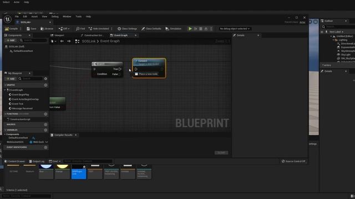Click the My Blueprint search field
355x199 pixels.
click(x=30, y=78)
